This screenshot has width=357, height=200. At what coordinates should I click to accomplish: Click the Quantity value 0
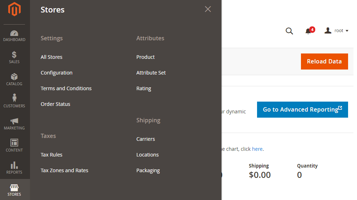click(300, 175)
